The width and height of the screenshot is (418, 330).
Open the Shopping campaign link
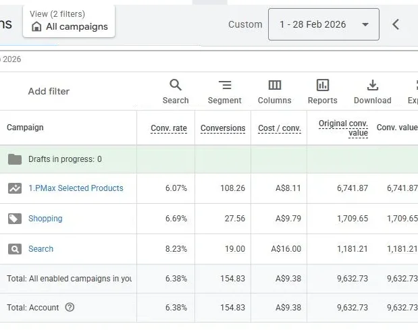(45, 219)
